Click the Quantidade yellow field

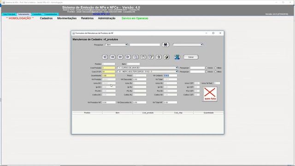(x=109, y=76)
